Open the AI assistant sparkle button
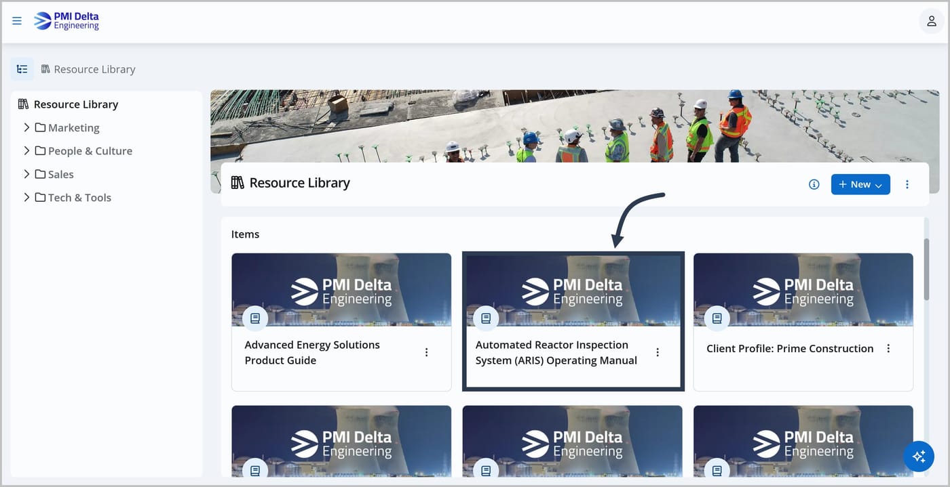This screenshot has height=487, width=950. point(919,457)
